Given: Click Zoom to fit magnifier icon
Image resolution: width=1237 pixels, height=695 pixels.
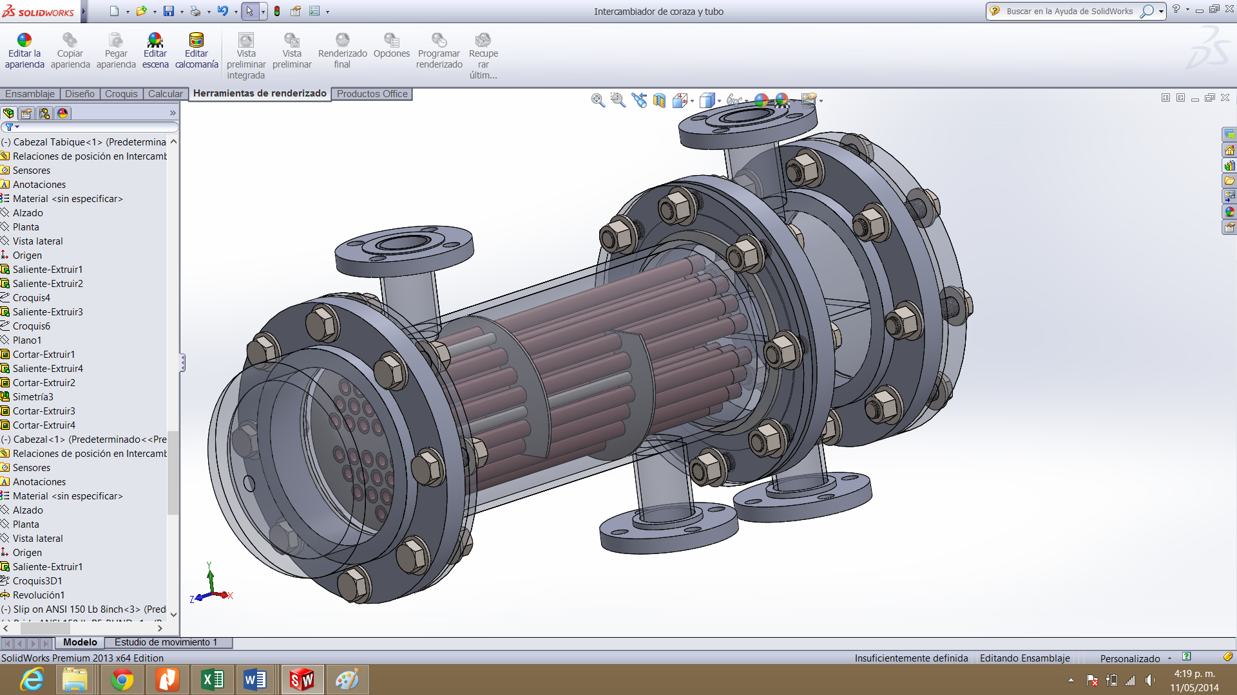Looking at the screenshot, I should point(598,100).
